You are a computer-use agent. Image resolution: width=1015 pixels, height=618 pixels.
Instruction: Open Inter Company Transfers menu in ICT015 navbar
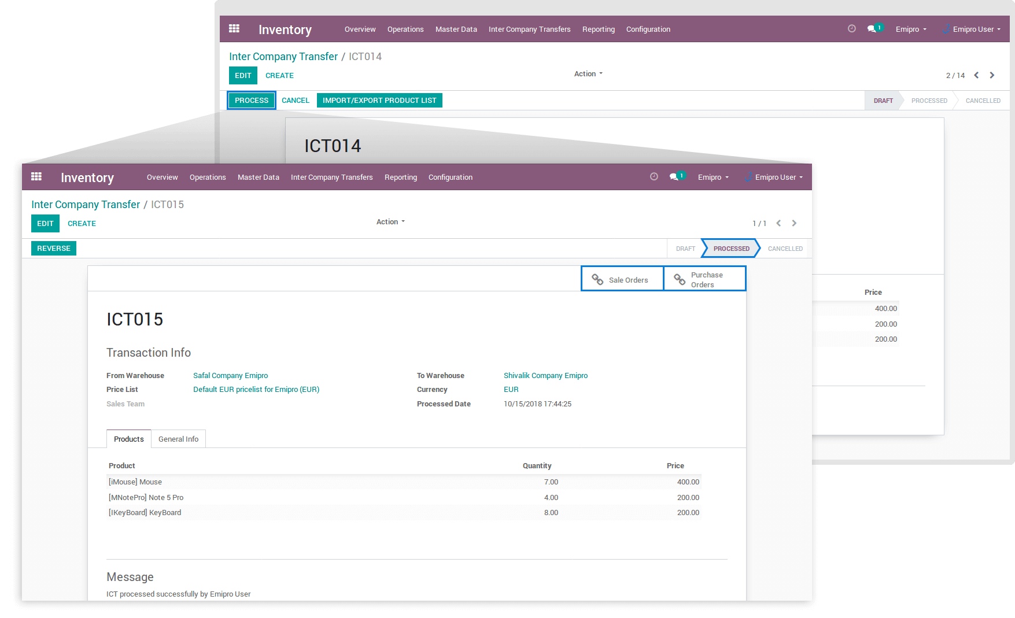coord(331,177)
